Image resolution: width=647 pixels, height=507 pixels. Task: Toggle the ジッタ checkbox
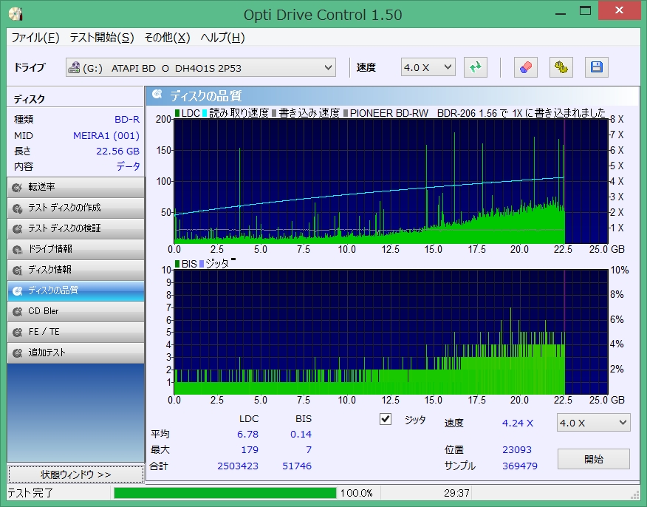tap(386, 420)
